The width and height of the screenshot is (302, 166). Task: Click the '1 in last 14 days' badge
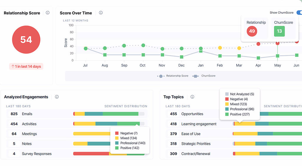(x=26, y=66)
